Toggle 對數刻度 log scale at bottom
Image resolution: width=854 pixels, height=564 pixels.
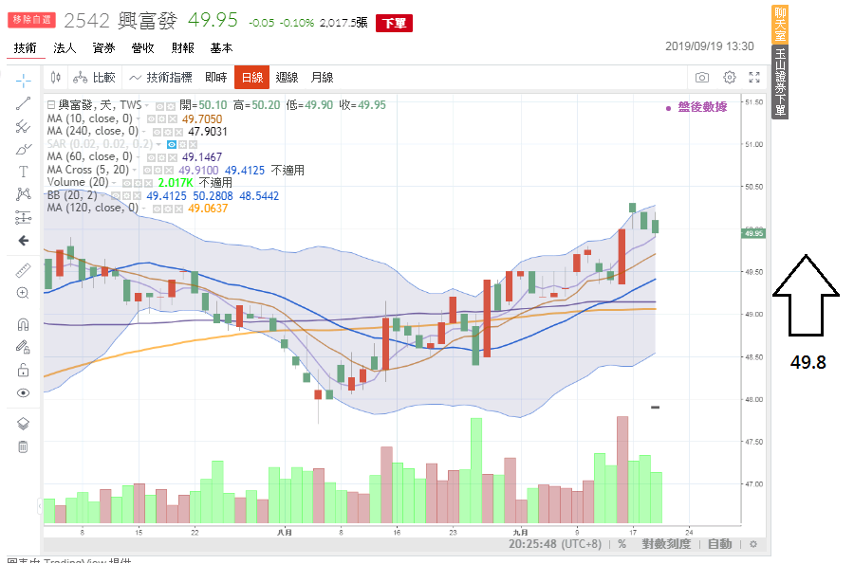[x=666, y=544]
